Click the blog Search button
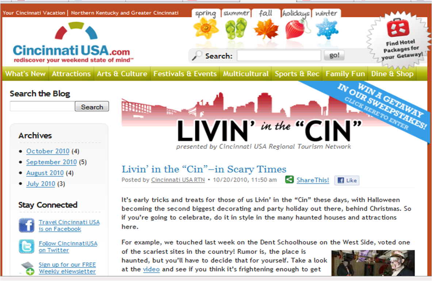The width and height of the screenshot is (432, 281). [x=92, y=107]
